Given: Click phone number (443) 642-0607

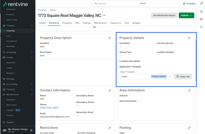Looking at the screenshot, I should coord(50,108).
